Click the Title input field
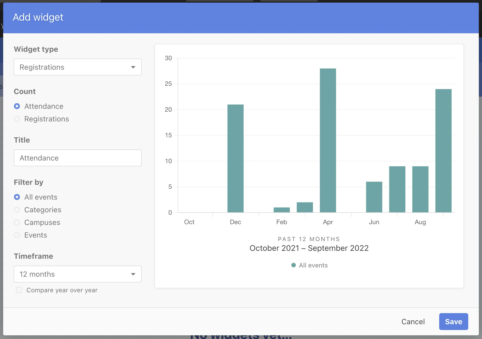This screenshot has width=482, height=339. (77, 158)
